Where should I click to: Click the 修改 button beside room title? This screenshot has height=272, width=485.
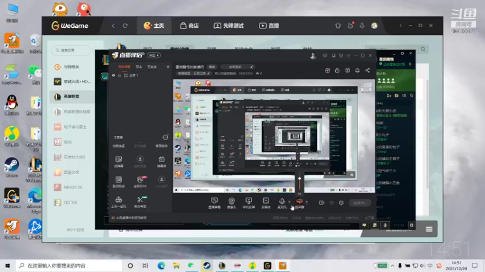coord(212,66)
